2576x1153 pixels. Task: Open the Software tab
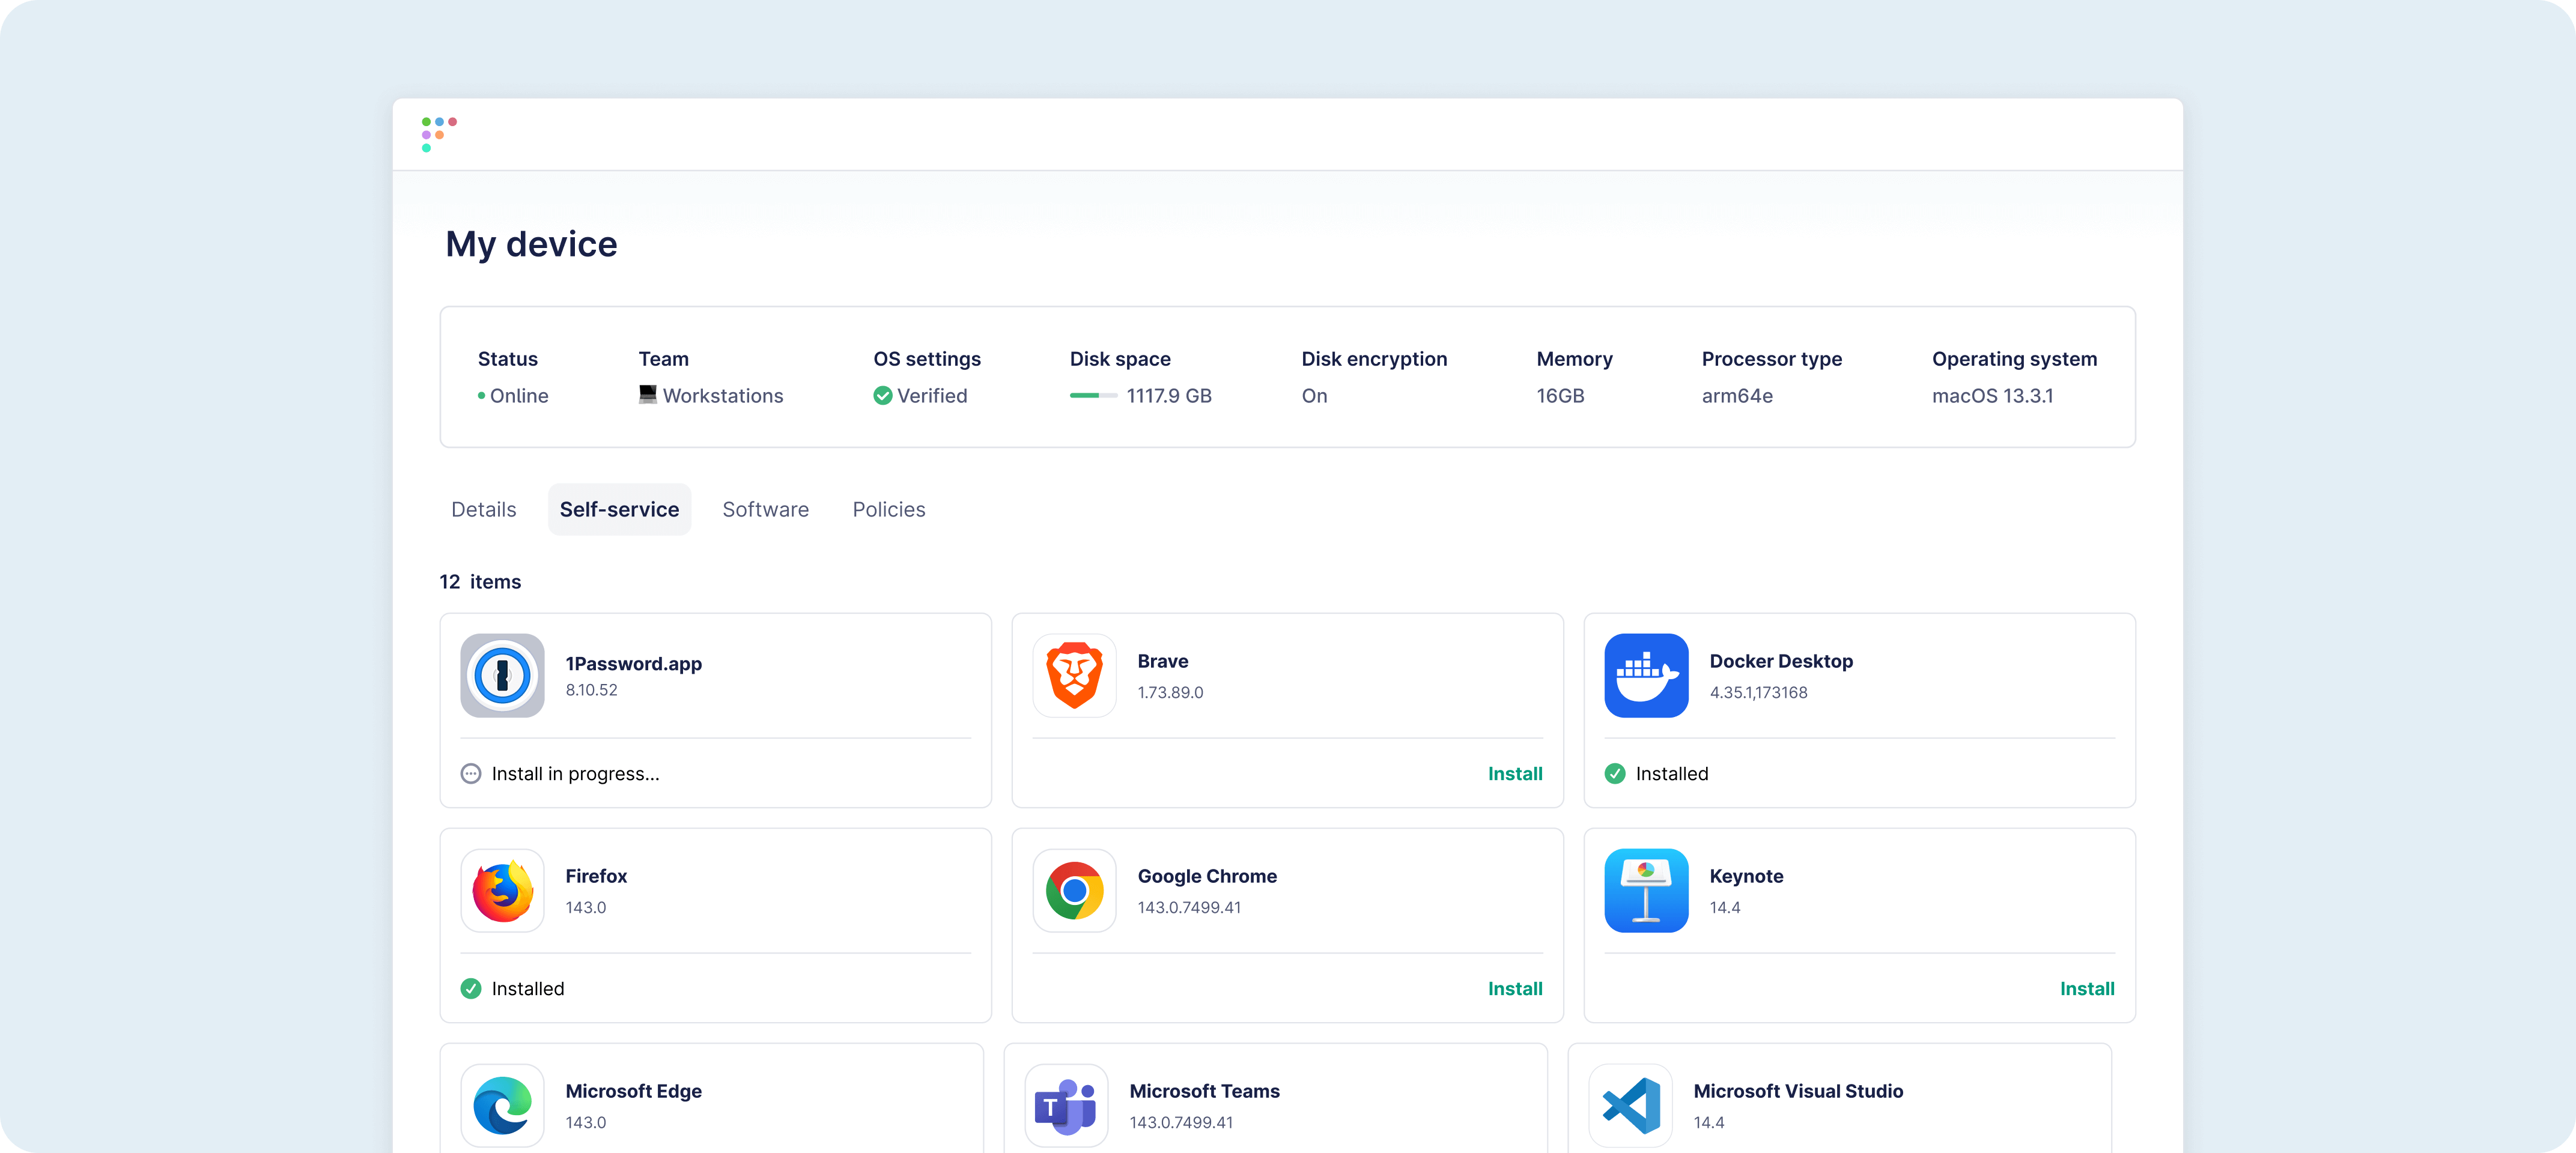coord(765,509)
